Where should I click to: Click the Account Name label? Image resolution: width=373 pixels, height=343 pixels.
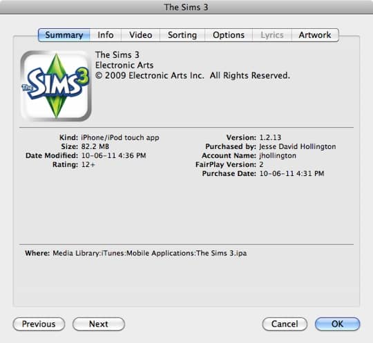click(x=229, y=155)
